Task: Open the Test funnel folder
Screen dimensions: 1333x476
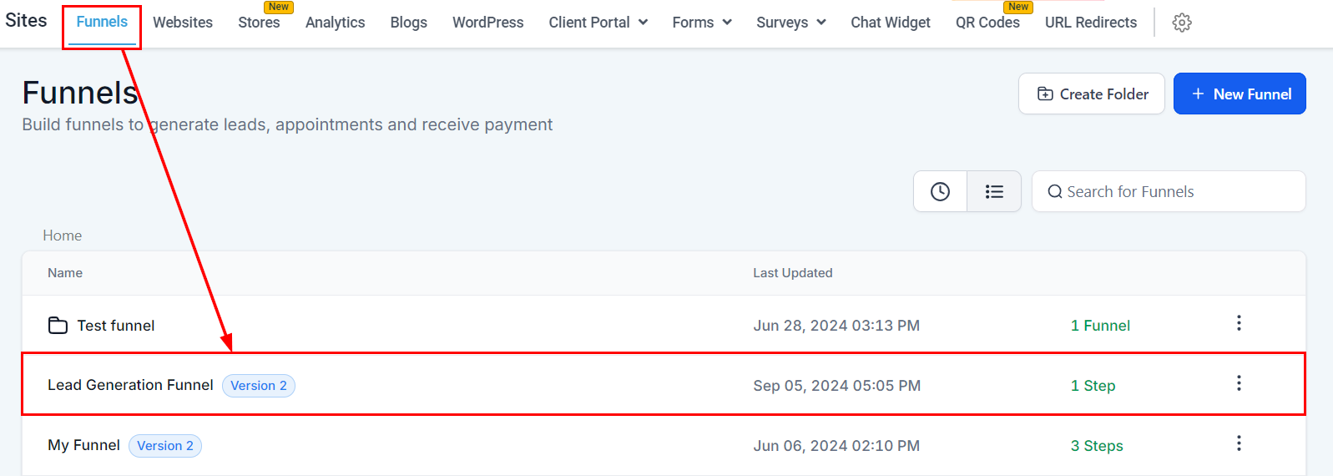Action: click(116, 326)
